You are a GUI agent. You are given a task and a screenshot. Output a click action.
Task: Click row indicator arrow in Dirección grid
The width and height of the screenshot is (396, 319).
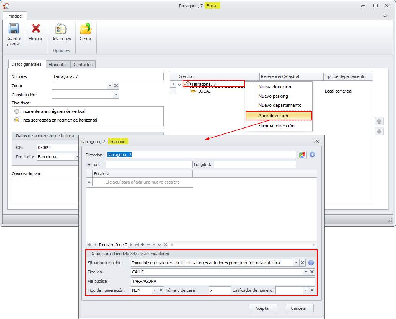pyautogui.click(x=173, y=84)
